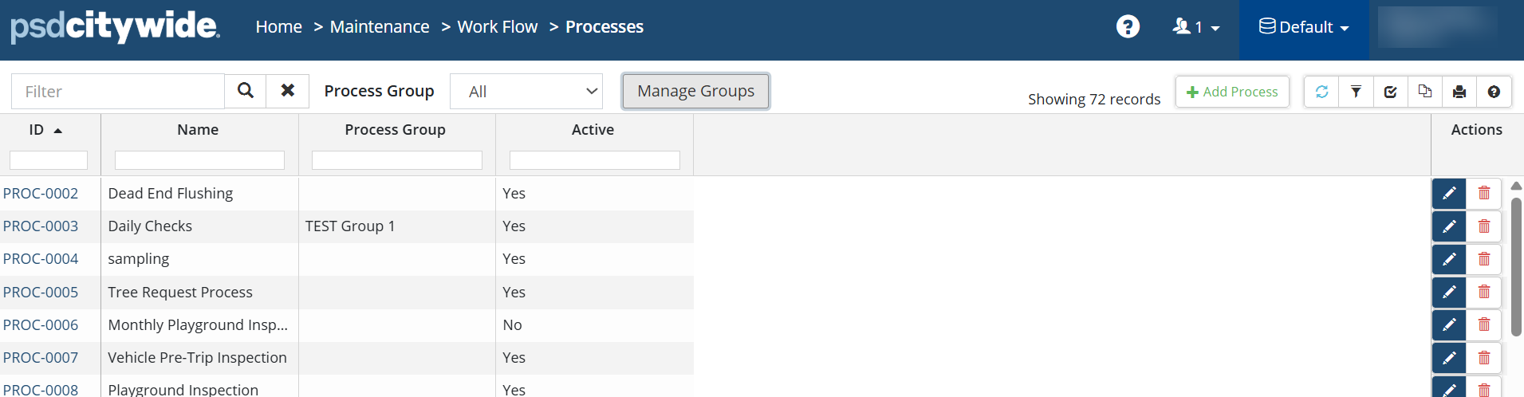Go to Maintenance in breadcrumb

[x=380, y=27]
